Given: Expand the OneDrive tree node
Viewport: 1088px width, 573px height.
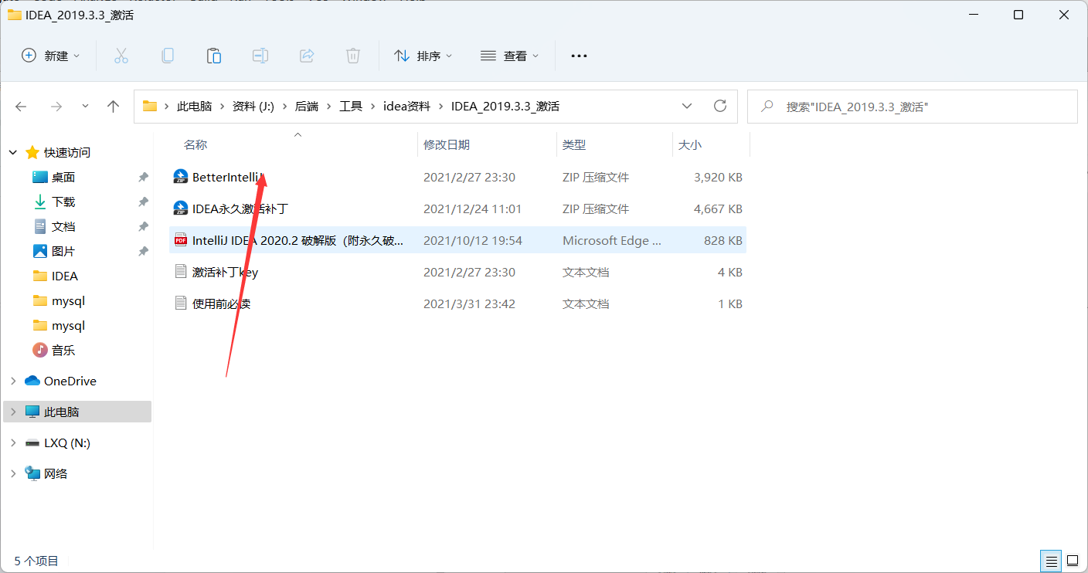Looking at the screenshot, I should point(13,381).
